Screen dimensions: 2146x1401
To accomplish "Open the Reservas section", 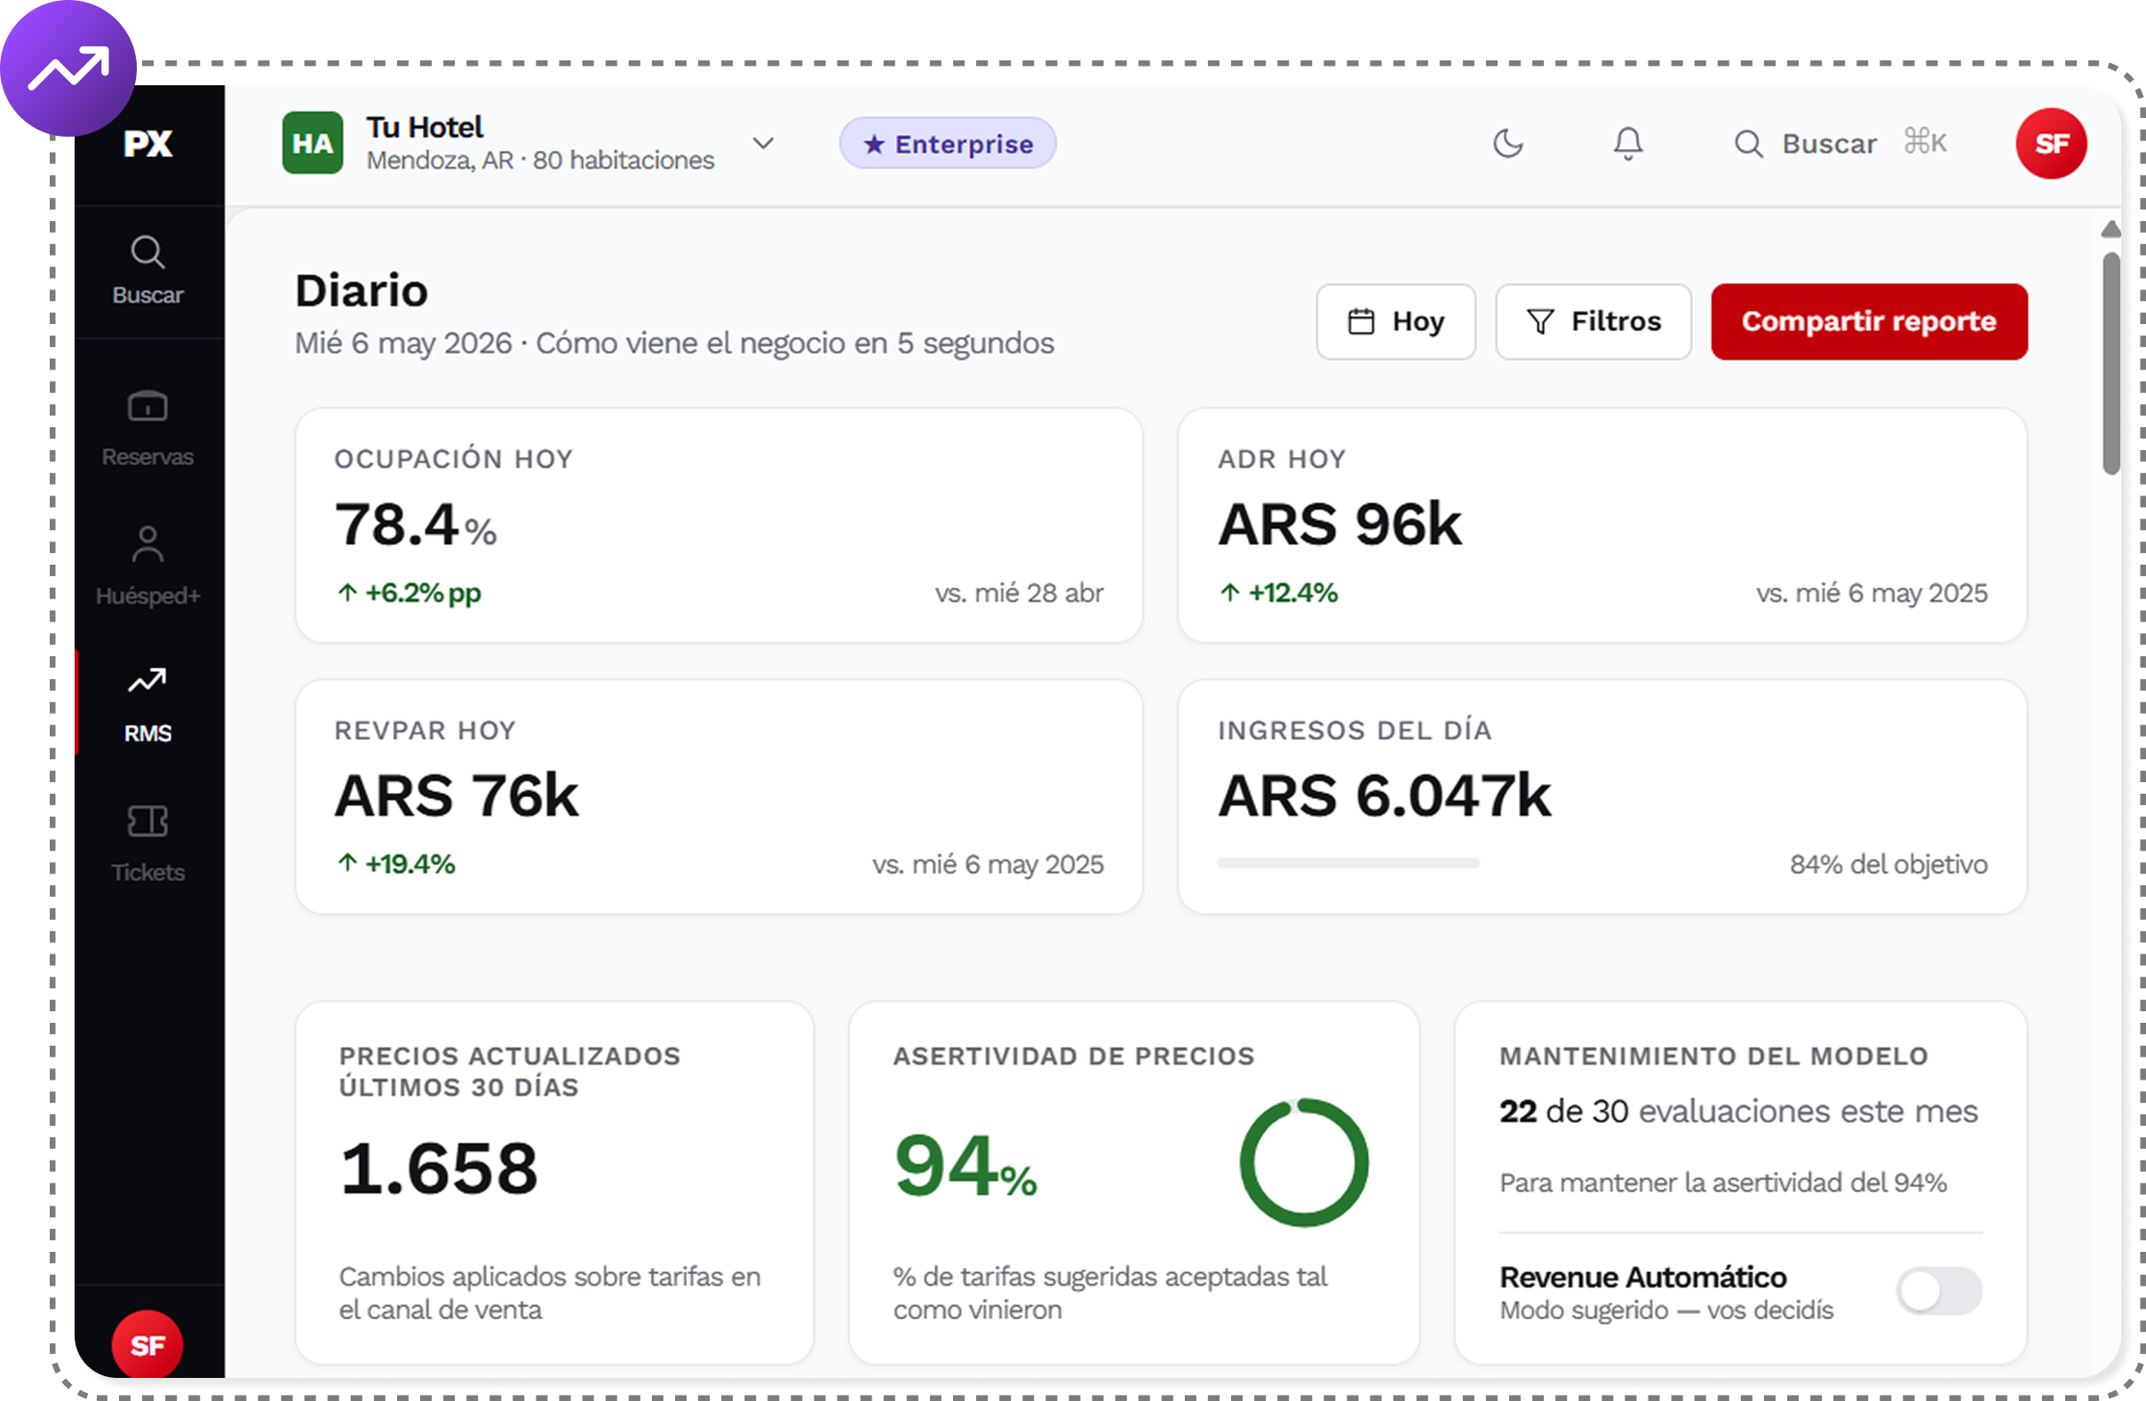I will coord(147,429).
